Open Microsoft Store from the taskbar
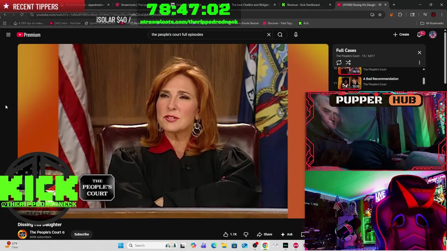The width and height of the screenshot is (447, 251). 234,245
